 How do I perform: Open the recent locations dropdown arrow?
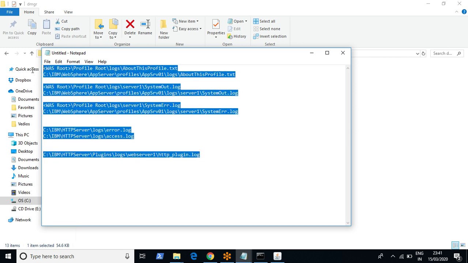pos(24,53)
